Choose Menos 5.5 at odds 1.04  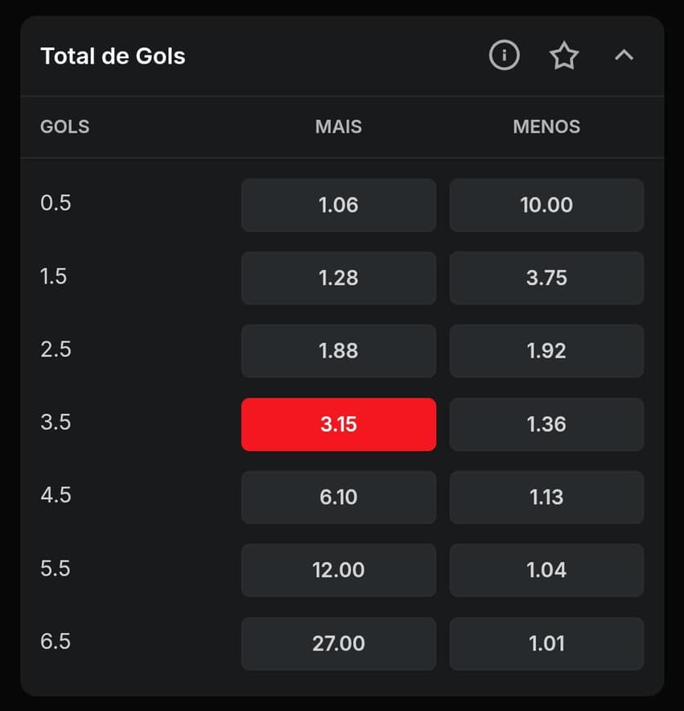(x=546, y=570)
